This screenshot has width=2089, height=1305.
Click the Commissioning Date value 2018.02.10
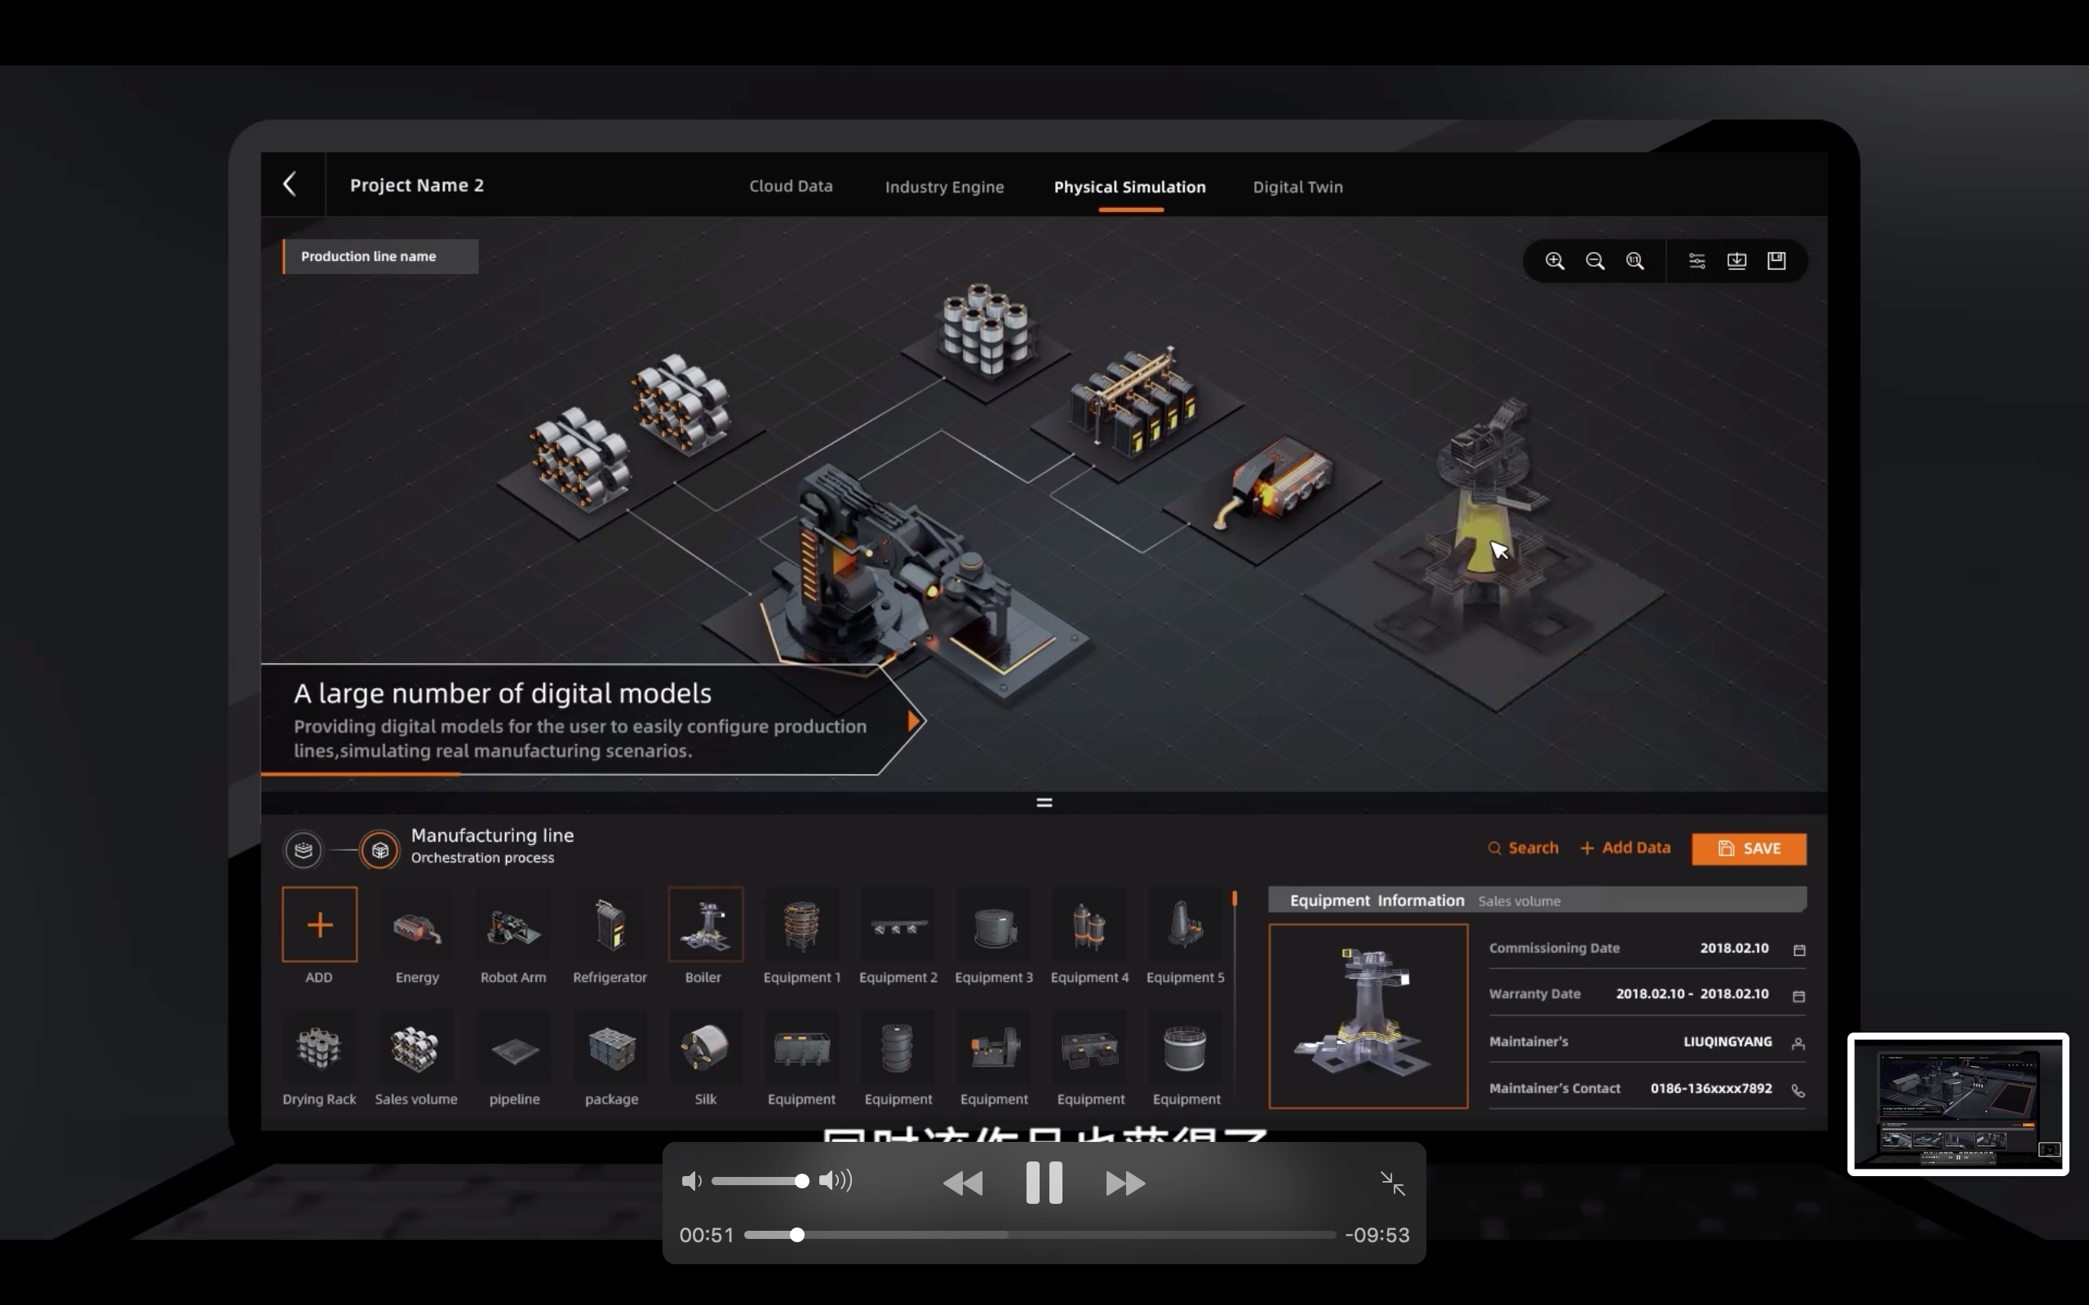click(x=1734, y=948)
